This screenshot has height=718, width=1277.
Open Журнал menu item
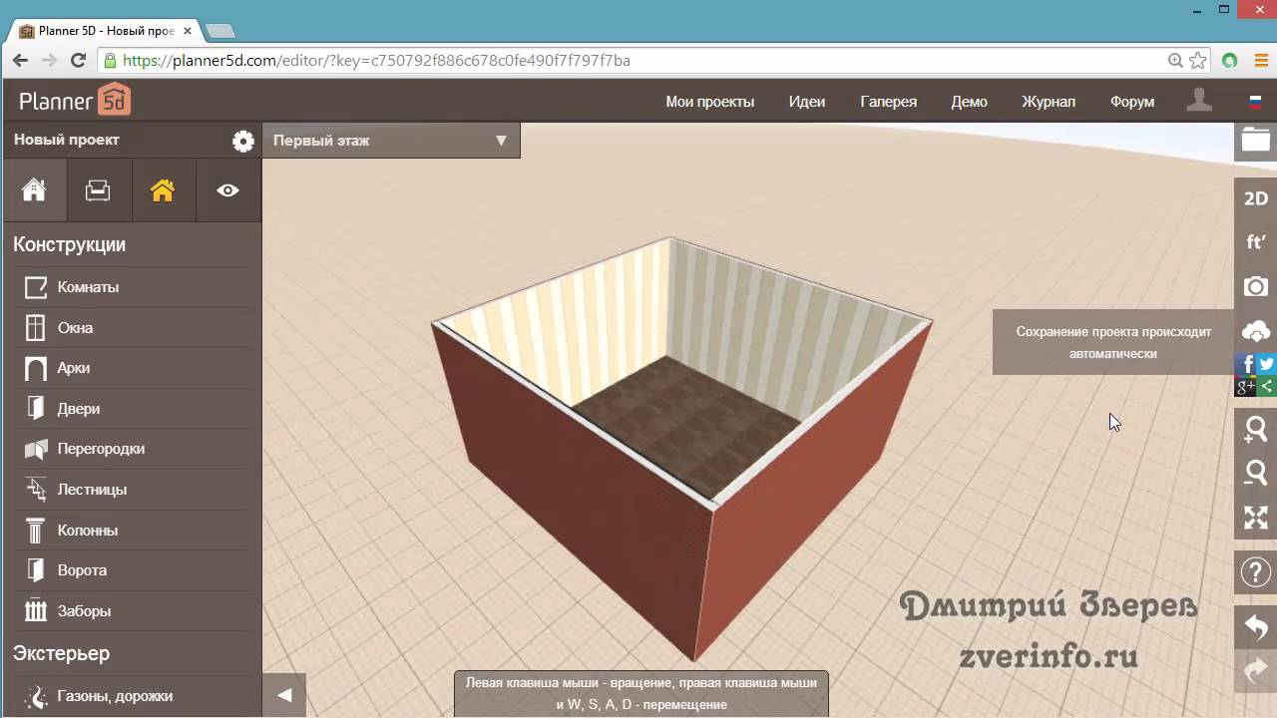[x=1049, y=102]
